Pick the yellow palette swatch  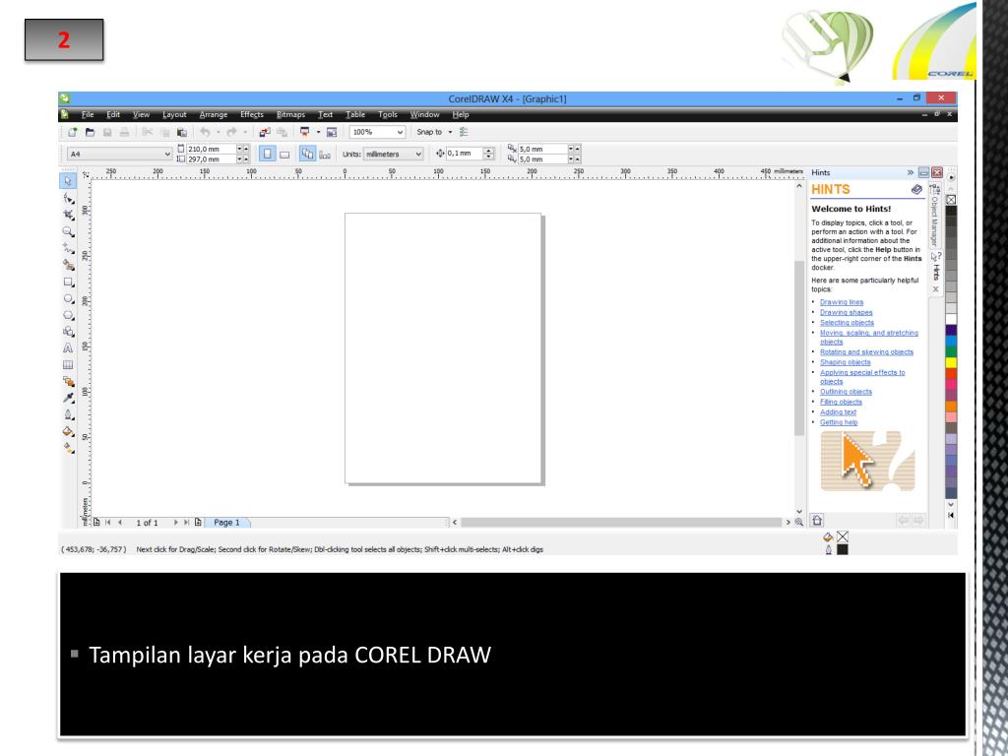click(951, 362)
